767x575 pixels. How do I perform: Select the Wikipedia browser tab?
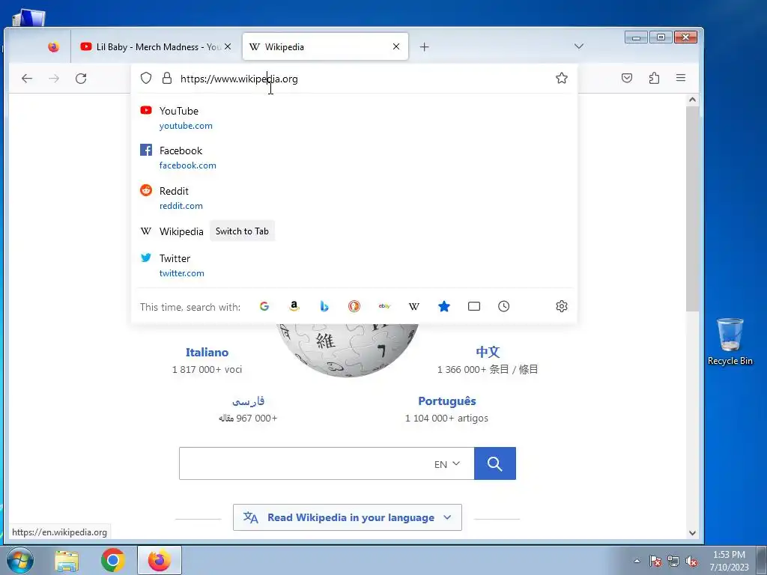[325, 46]
